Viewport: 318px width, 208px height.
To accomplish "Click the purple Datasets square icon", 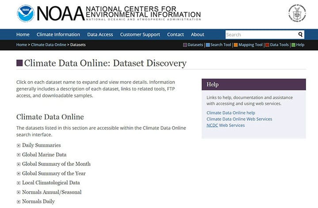I will [185, 45].
